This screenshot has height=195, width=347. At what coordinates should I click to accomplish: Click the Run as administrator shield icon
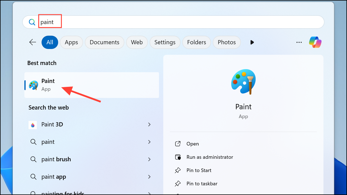pyautogui.click(x=178, y=157)
